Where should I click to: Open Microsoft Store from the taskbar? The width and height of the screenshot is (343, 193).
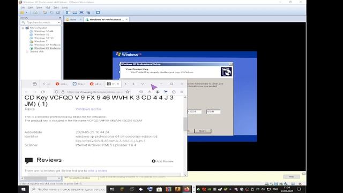(159, 189)
